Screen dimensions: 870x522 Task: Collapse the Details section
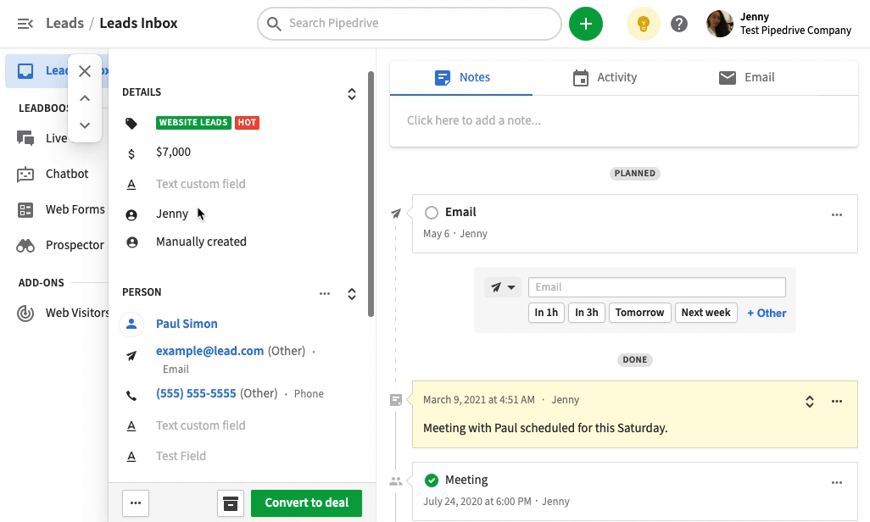(x=352, y=94)
